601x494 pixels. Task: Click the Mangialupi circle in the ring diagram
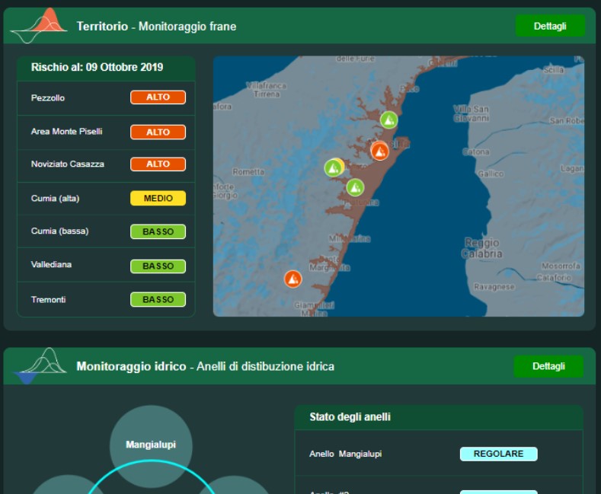[x=151, y=445]
